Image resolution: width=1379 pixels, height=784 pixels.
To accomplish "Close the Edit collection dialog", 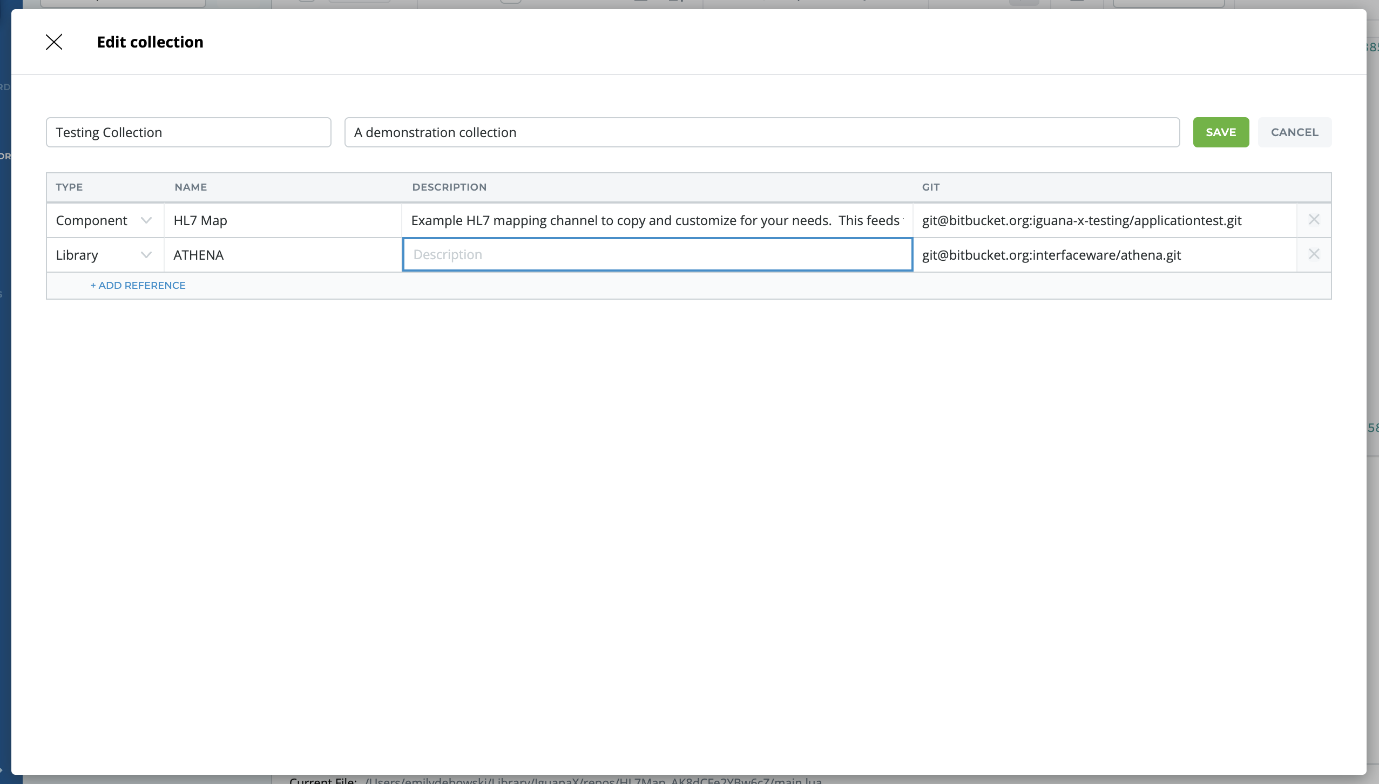I will click(54, 42).
